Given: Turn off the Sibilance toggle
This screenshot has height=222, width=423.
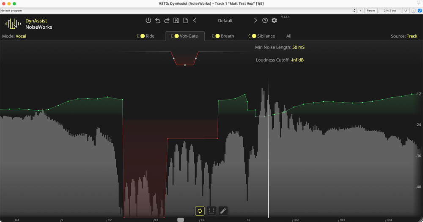Looking at the screenshot, I should 253,36.
